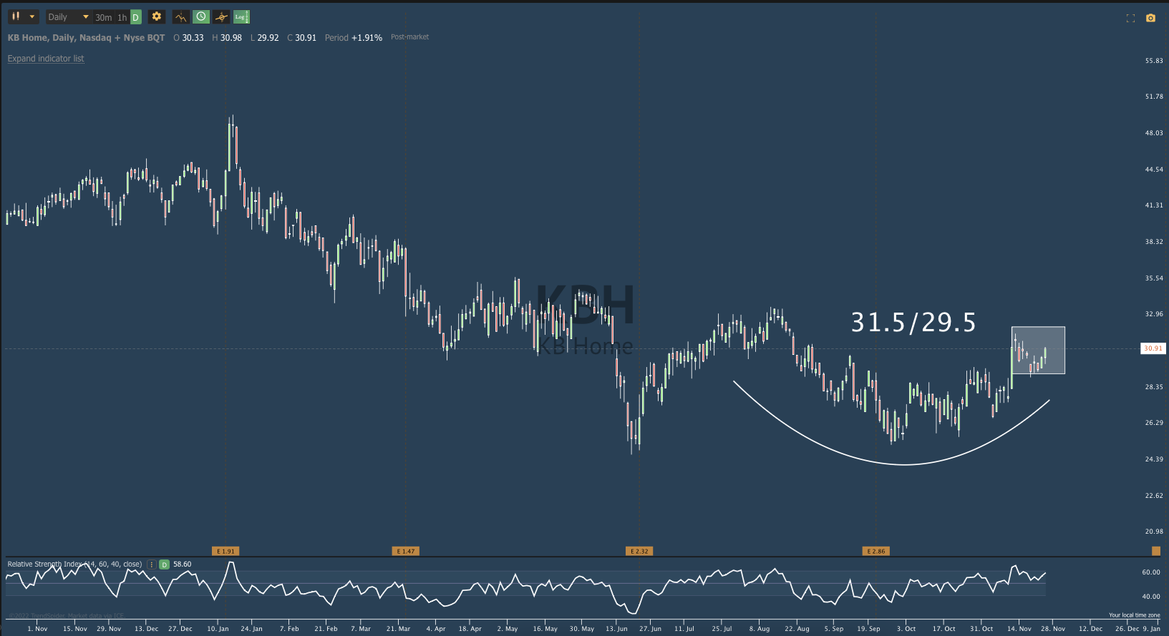The width and height of the screenshot is (1169, 636).
Task: Open the chart type dropdown arrow
Action: [x=31, y=16]
